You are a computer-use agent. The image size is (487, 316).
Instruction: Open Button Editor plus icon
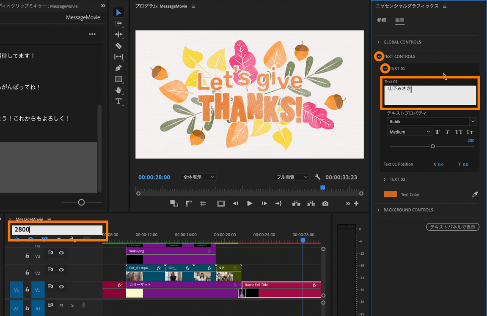[356, 204]
